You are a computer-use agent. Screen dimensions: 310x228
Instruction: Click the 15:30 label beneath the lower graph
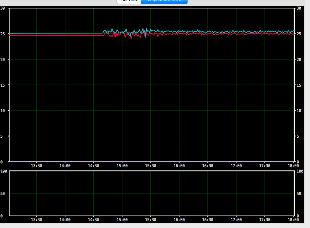[150, 220]
